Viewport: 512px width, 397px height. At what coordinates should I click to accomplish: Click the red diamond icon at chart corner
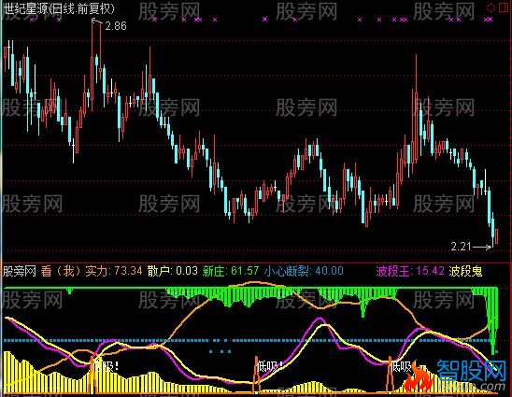point(491,7)
